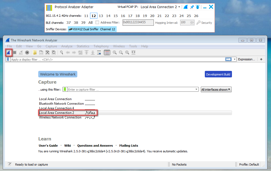Screen dimensions: 271x171
Task: Select KW41Z Dual Sniffer device entry
Action: click(92, 29)
